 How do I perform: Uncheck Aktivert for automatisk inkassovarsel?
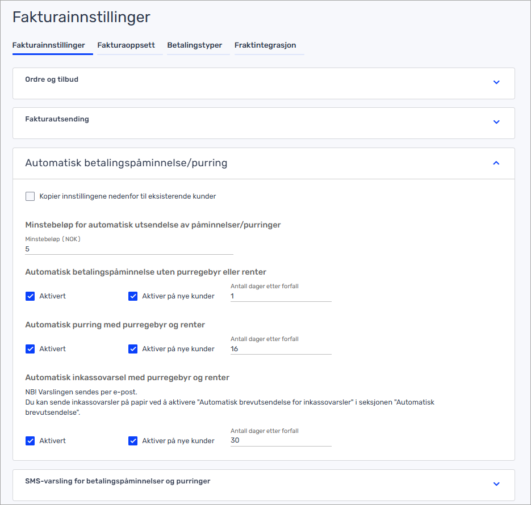click(31, 441)
